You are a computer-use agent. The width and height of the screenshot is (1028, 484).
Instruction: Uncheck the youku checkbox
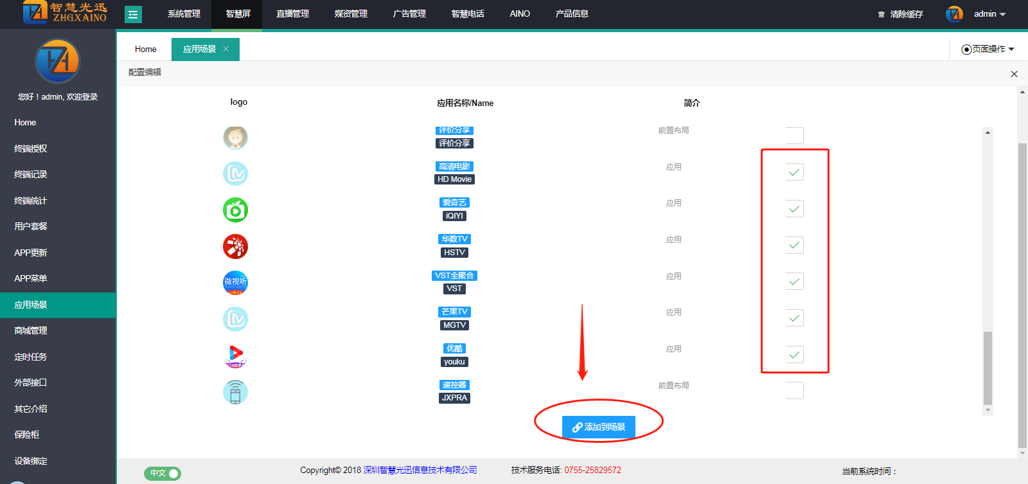click(x=794, y=355)
